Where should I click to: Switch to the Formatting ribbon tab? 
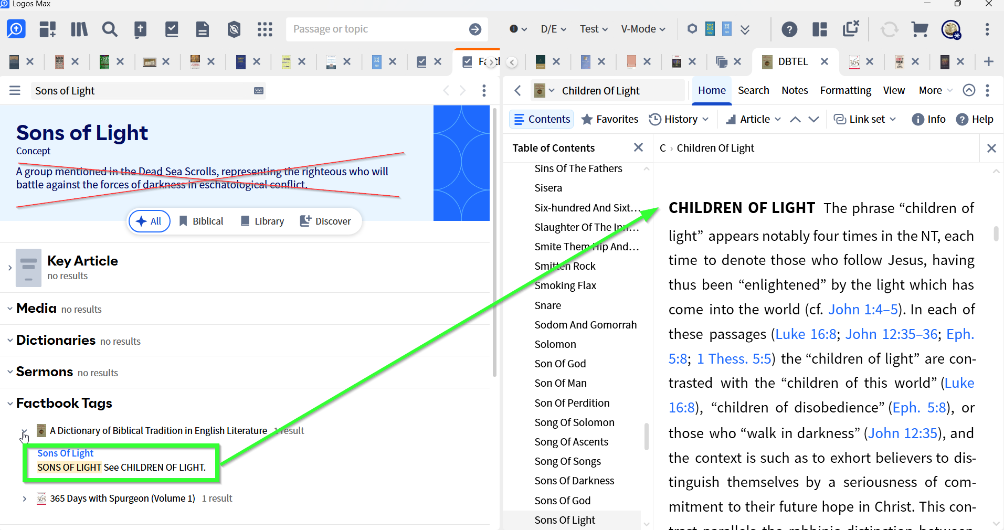point(846,90)
